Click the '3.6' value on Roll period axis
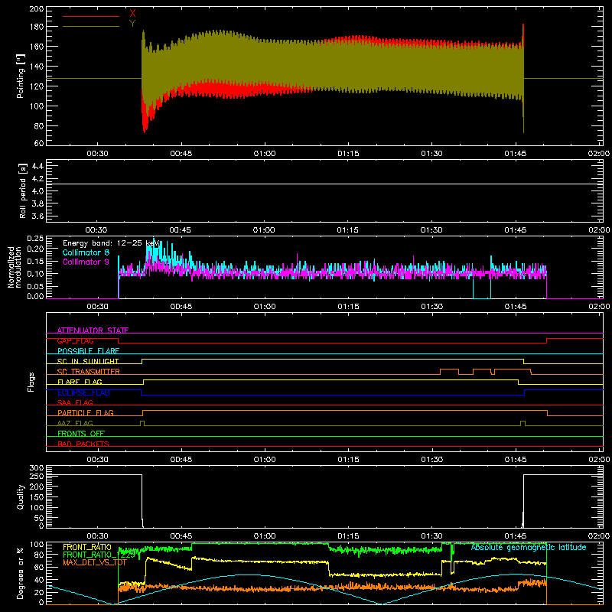Screen dimensions: 612x612 (37, 216)
